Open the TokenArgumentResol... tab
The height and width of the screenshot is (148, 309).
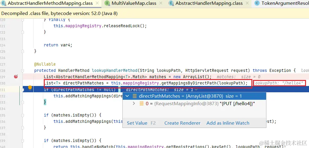tap(285, 3)
